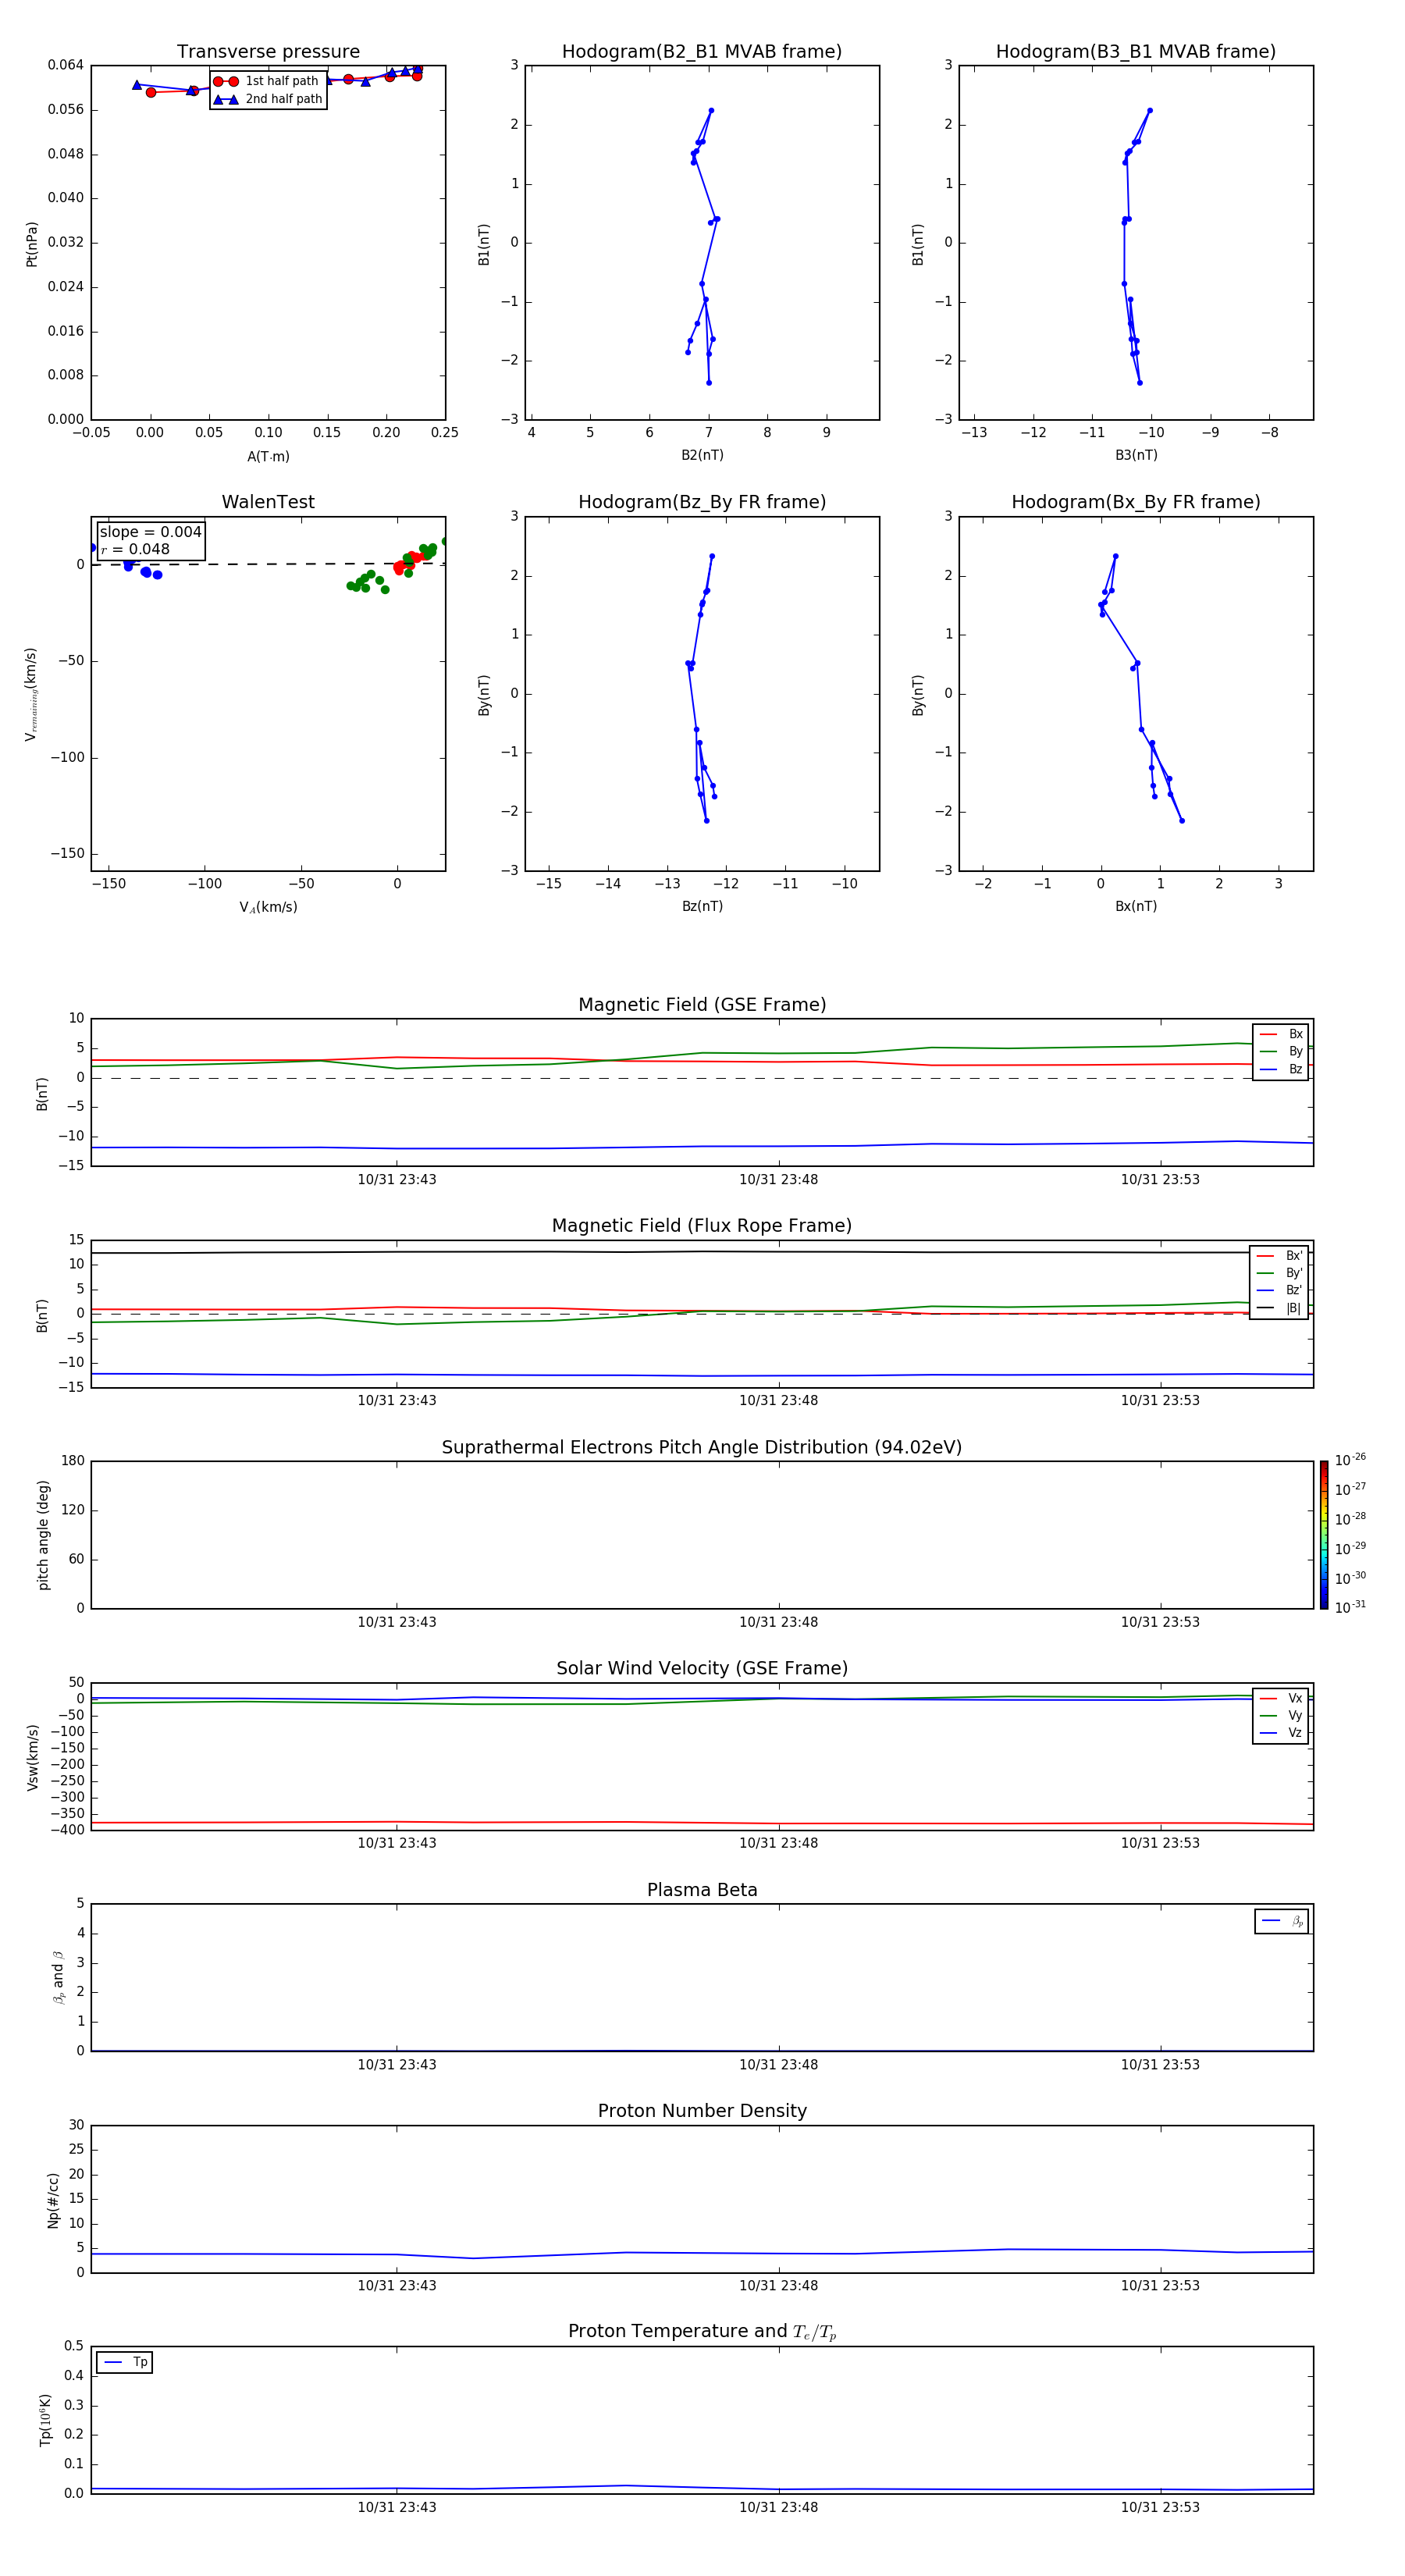Click the "V_remaining(km/s)" y-axis label
The width and height of the screenshot is (1405, 2576).
pos(31,694)
